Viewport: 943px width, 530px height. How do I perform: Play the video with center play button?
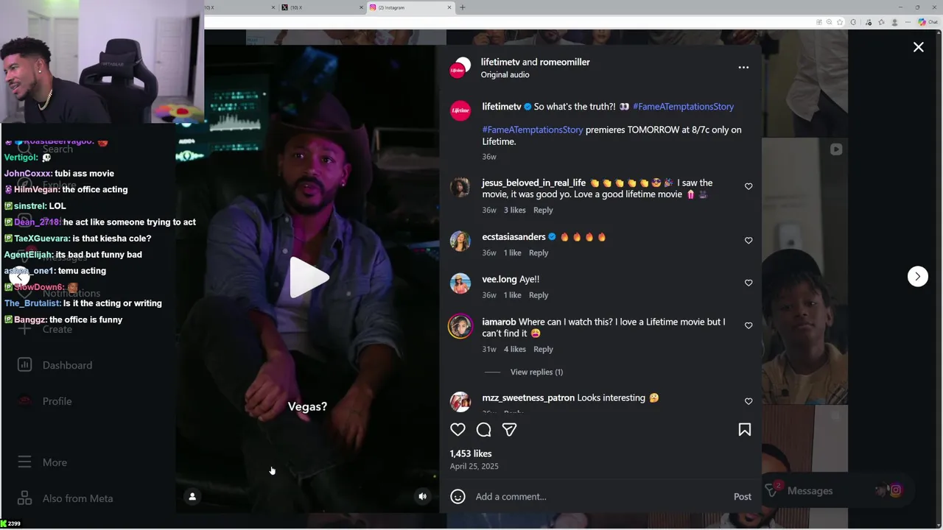[309, 278]
